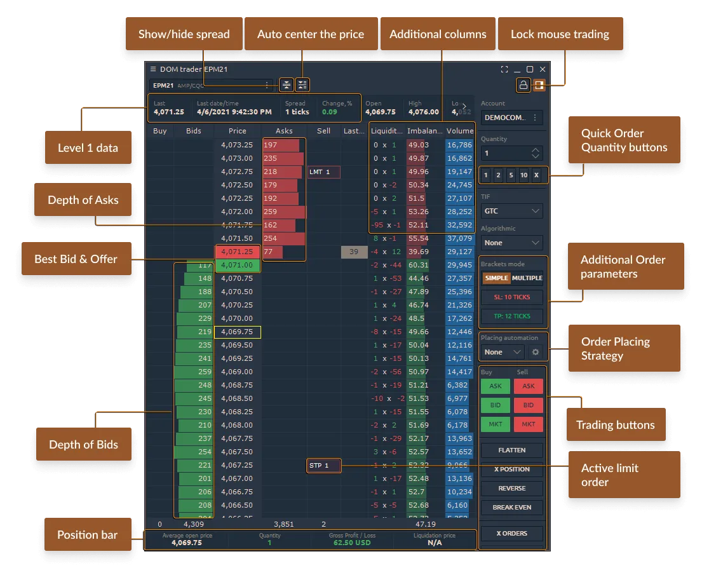Open the EPM21 symbol options dots
This screenshot has height=568, width=709.
click(x=267, y=85)
